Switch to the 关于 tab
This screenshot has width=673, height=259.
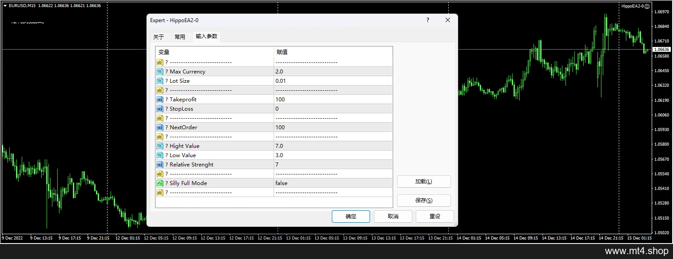pyautogui.click(x=159, y=37)
